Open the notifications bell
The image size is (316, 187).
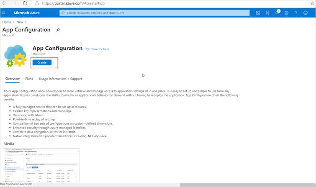(x=277, y=13)
